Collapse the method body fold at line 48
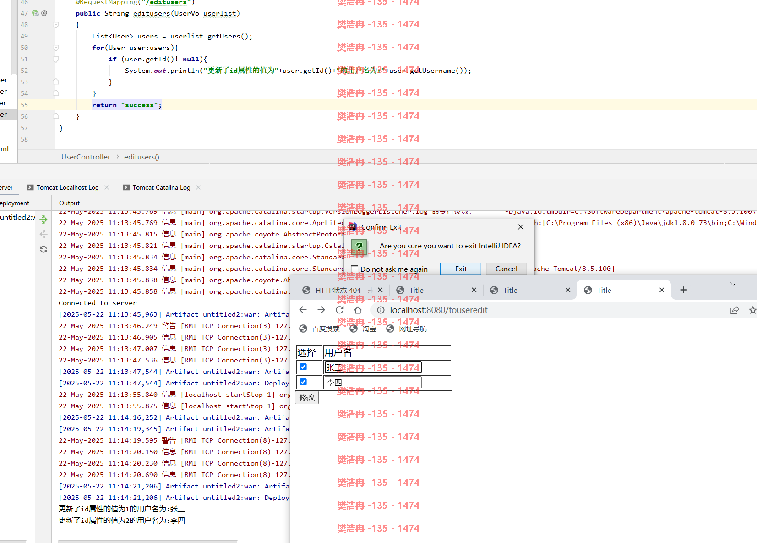 (x=56, y=25)
